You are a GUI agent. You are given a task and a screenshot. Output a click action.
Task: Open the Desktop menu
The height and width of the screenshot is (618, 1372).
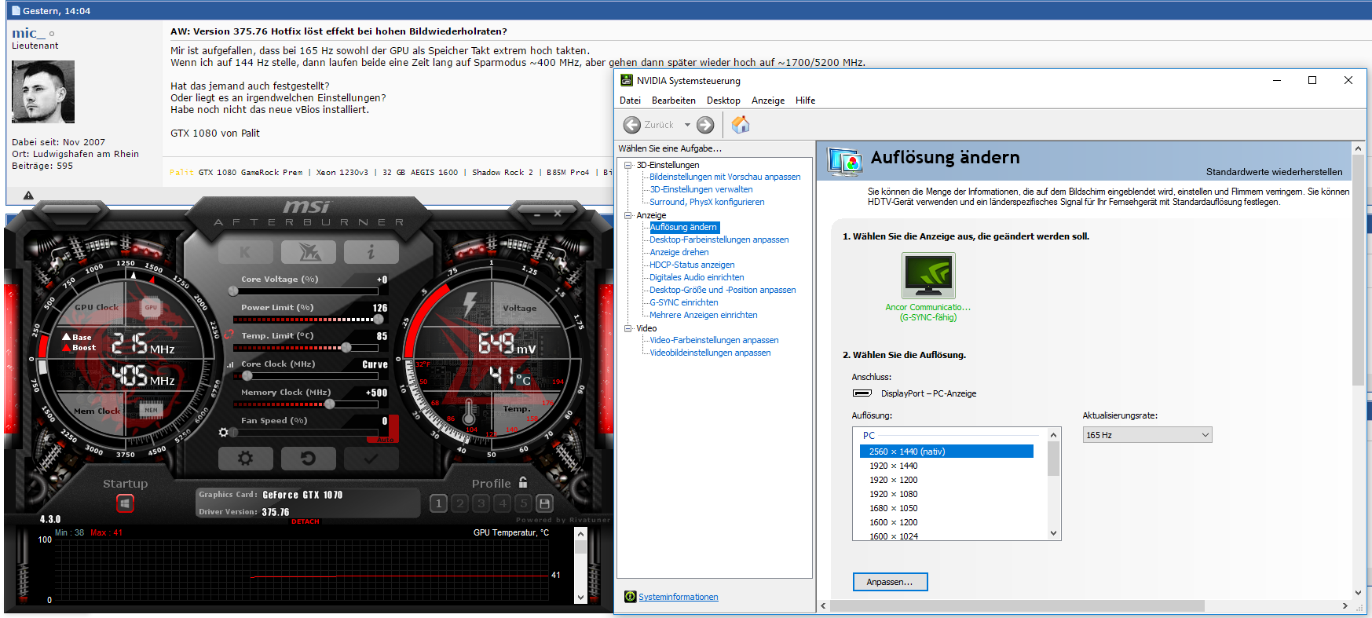click(x=723, y=101)
